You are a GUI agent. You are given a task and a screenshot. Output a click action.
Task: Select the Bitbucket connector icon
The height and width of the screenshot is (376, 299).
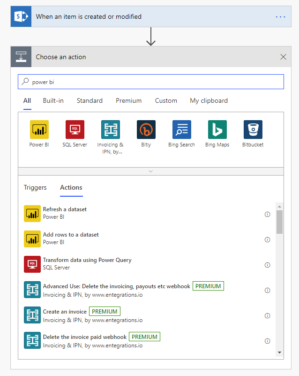(x=253, y=130)
